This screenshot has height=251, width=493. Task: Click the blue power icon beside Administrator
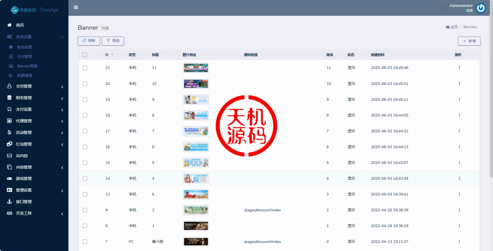480,8
